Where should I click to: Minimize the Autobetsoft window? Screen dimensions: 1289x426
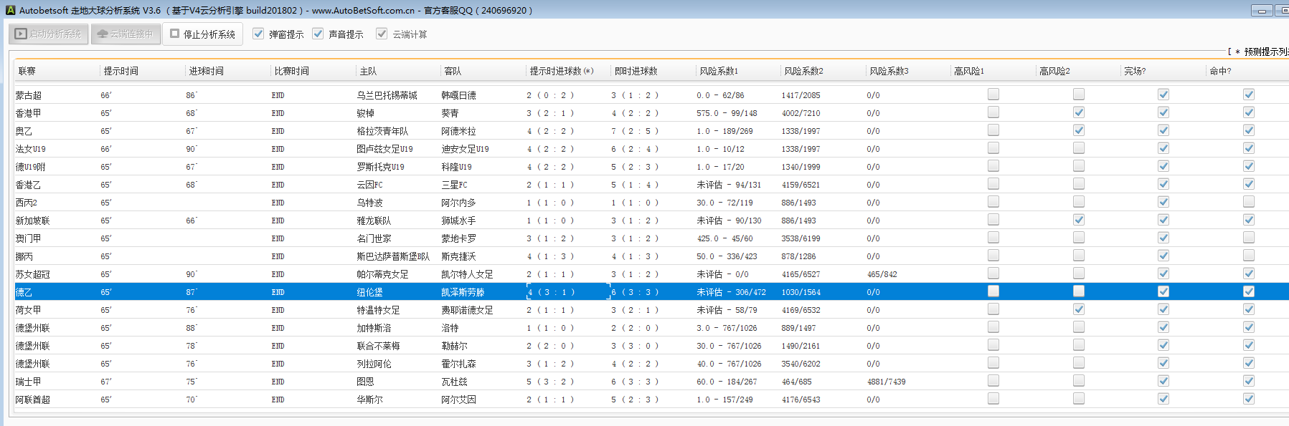coord(1262,10)
